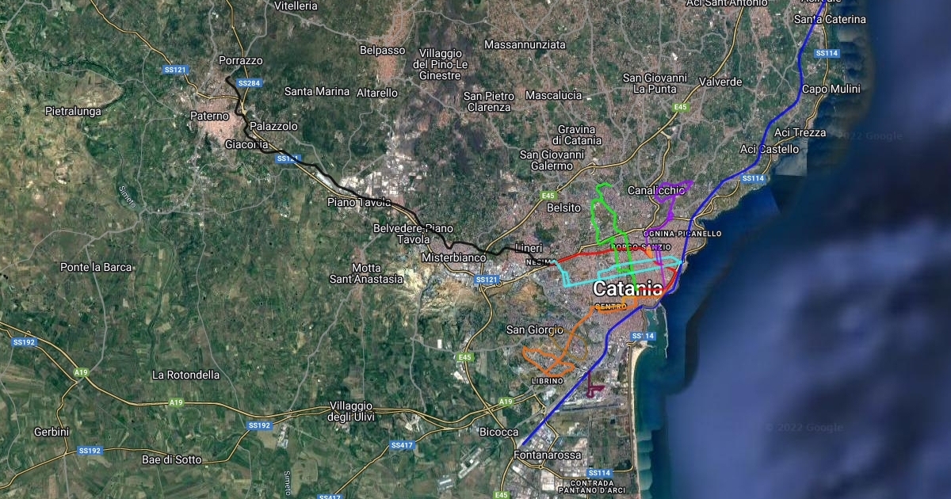Click the SS284 road shield near Porrazzo
This screenshot has width=951, height=499.
click(x=248, y=83)
